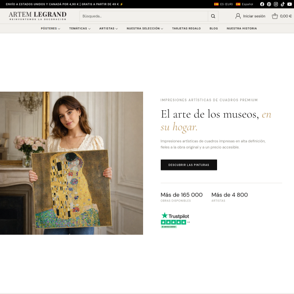
Task: Open the Facebook social icon
Action: coord(262,4)
